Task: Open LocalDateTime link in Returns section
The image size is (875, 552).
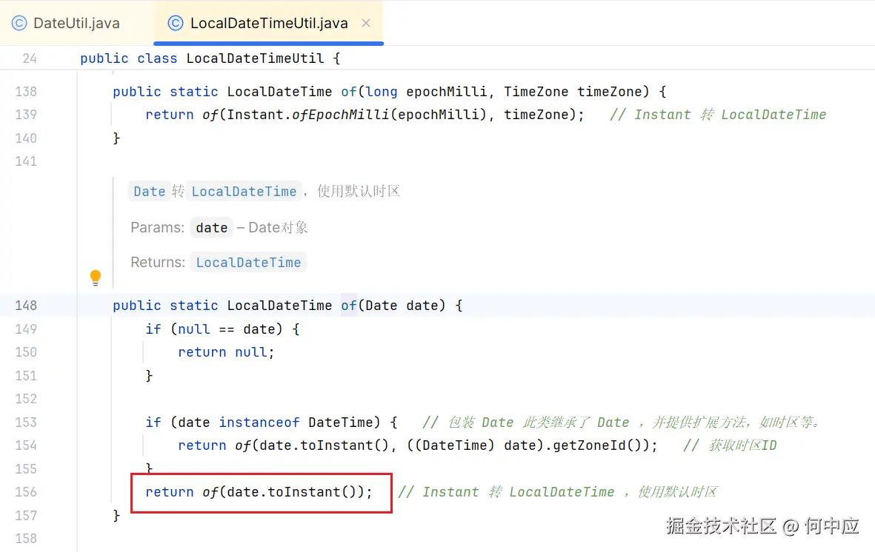Action: (x=248, y=262)
